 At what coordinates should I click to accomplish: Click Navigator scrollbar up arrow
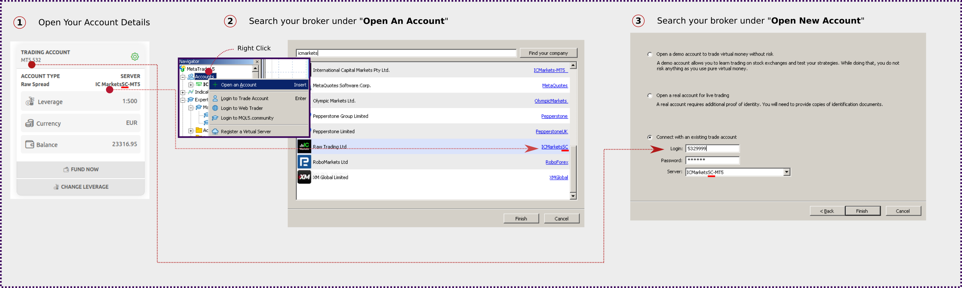[255, 69]
